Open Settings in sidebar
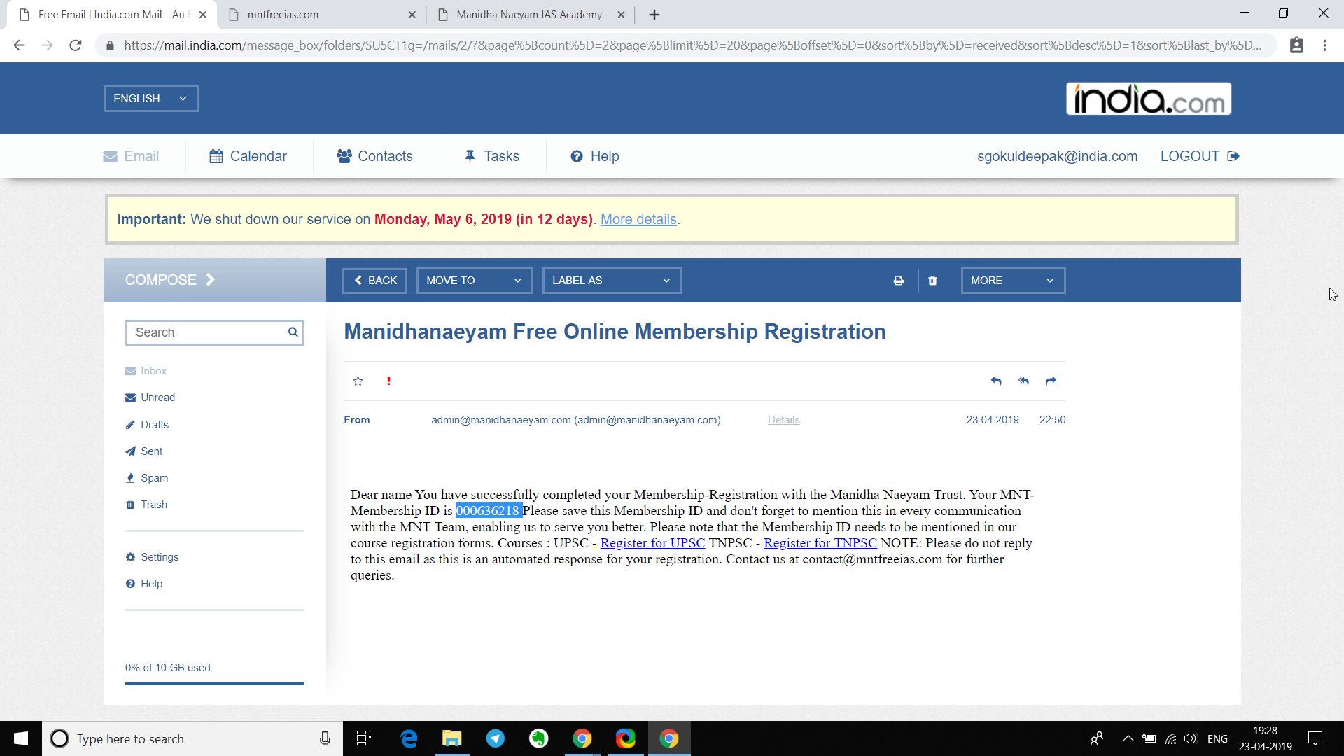This screenshot has width=1344, height=756. pos(152,557)
